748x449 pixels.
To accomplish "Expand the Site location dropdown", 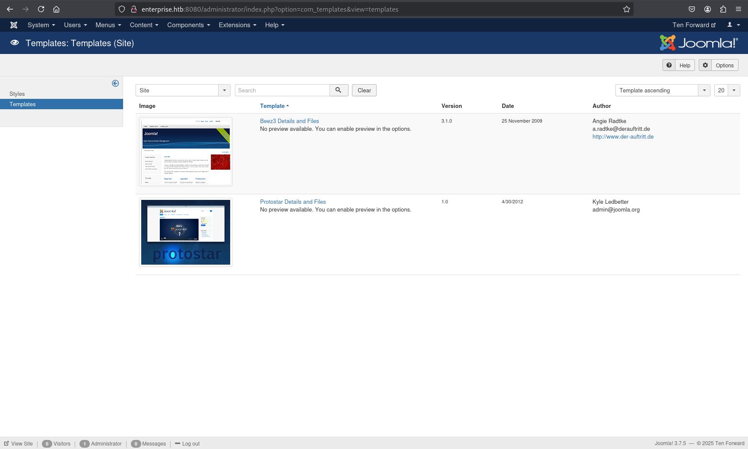I will (224, 90).
